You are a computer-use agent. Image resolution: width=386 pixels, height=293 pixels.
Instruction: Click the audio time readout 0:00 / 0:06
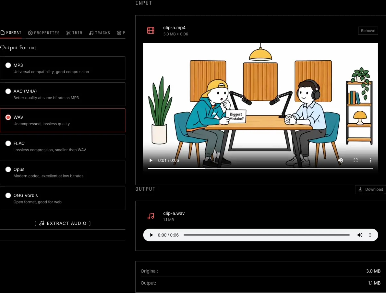[x=168, y=235]
